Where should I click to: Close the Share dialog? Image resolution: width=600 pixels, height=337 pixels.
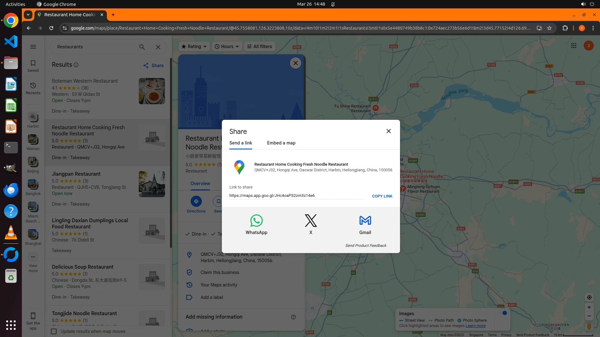point(388,131)
